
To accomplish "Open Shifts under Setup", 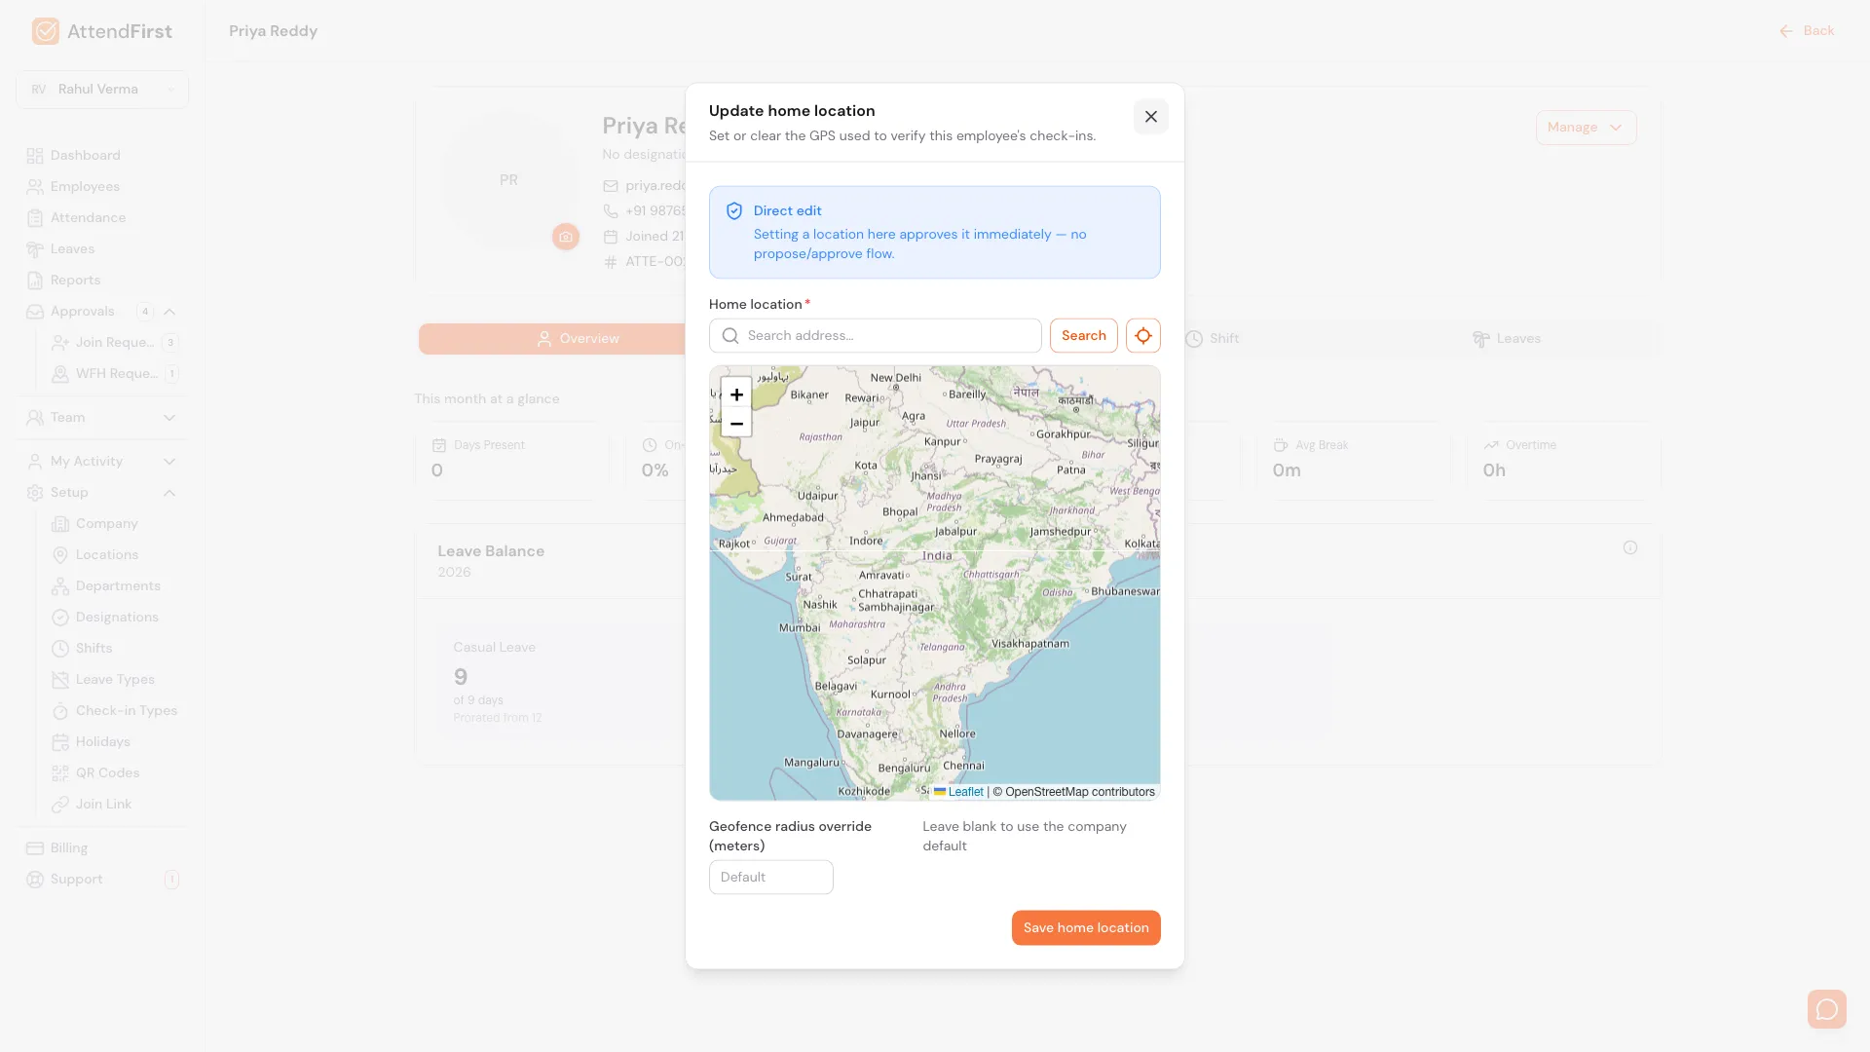I will [115, 649].
